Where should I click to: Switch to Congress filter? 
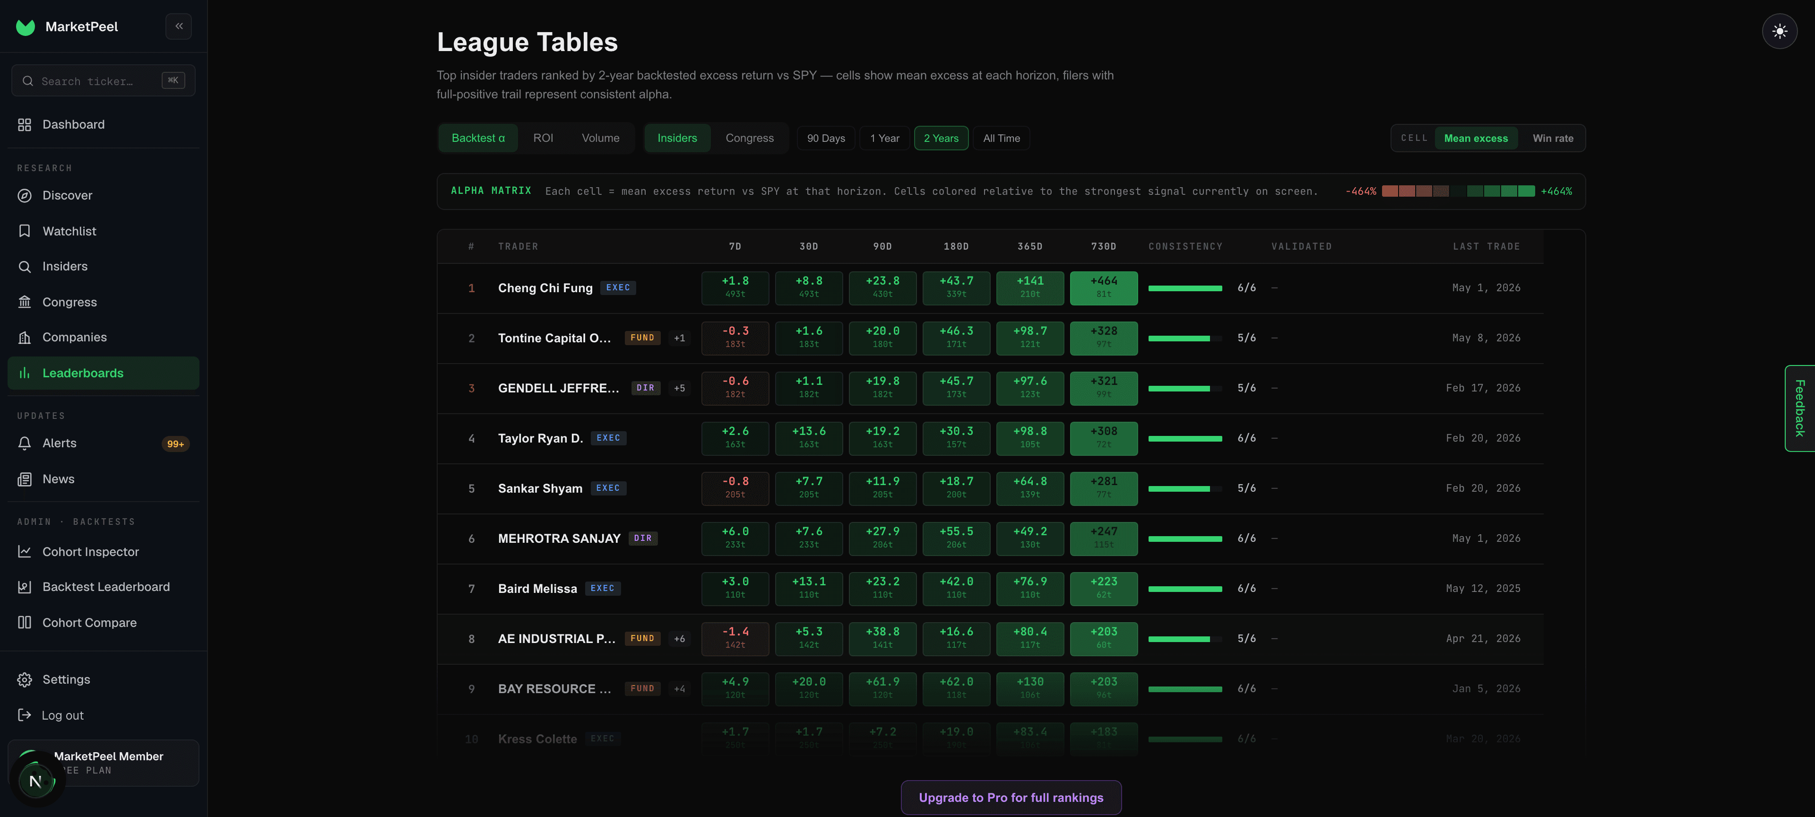pyautogui.click(x=750, y=138)
